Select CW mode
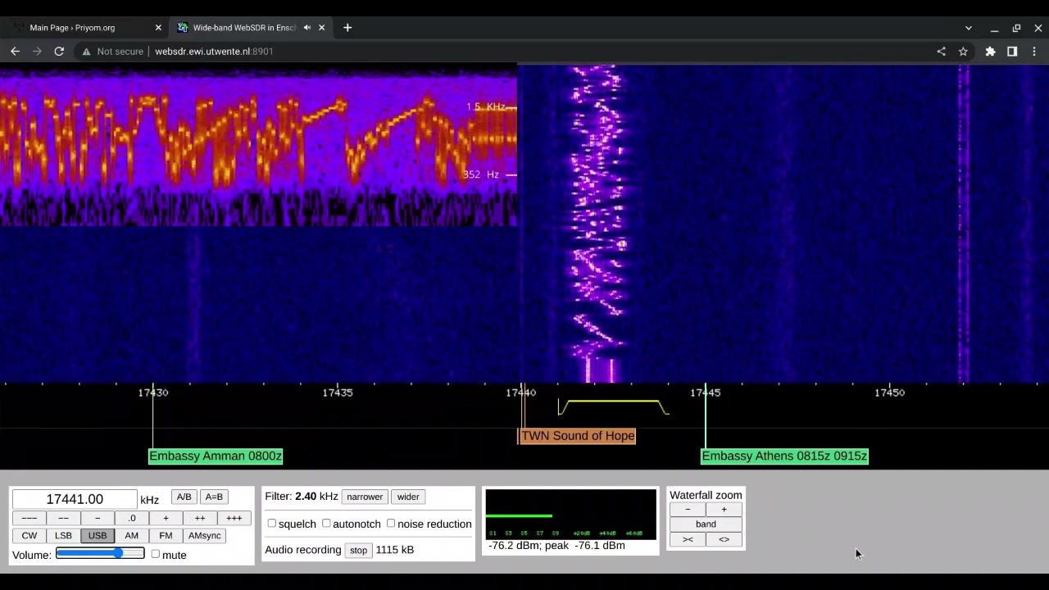Screen dimensions: 1049x590 click(30, 535)
